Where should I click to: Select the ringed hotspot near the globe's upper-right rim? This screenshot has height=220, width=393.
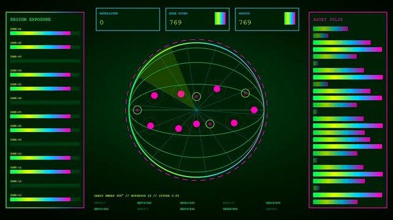coord(245,93)
